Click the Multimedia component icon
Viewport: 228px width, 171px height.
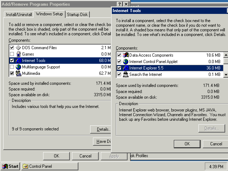[x=18, y=73]
